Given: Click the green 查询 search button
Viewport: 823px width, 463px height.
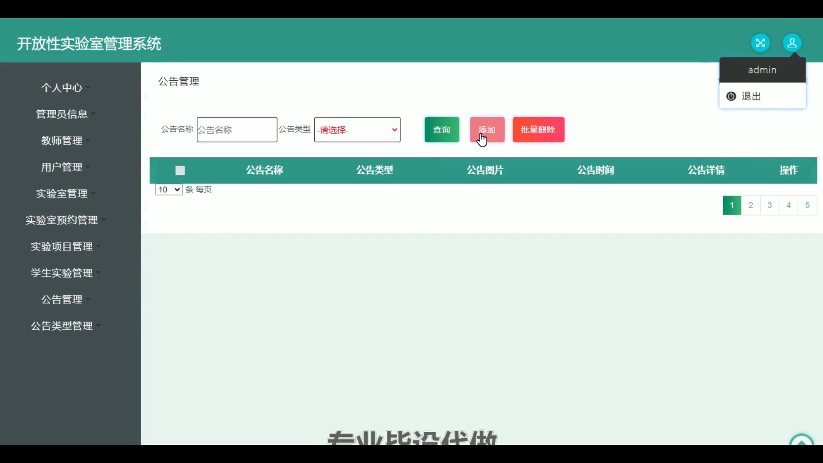Looking at the screenshot, I should [442, 129].
